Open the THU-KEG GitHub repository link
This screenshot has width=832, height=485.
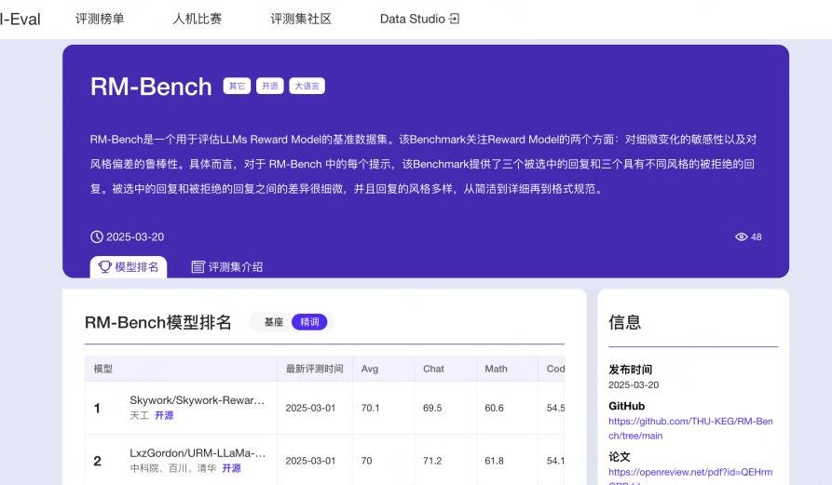pyautogui.click(x=690, y=428)
